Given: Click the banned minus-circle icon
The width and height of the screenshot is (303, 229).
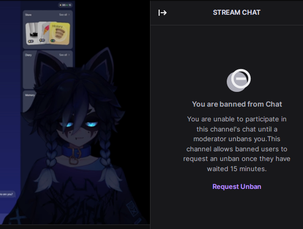Looking at the screenshot, I should point(238,80).
